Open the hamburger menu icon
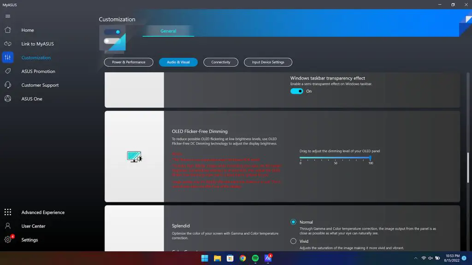Image resolution: width=472 pixels, height=265 pixels. click(8, 16)
